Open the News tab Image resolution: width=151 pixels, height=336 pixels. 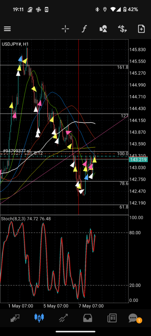tap(112, 318)
